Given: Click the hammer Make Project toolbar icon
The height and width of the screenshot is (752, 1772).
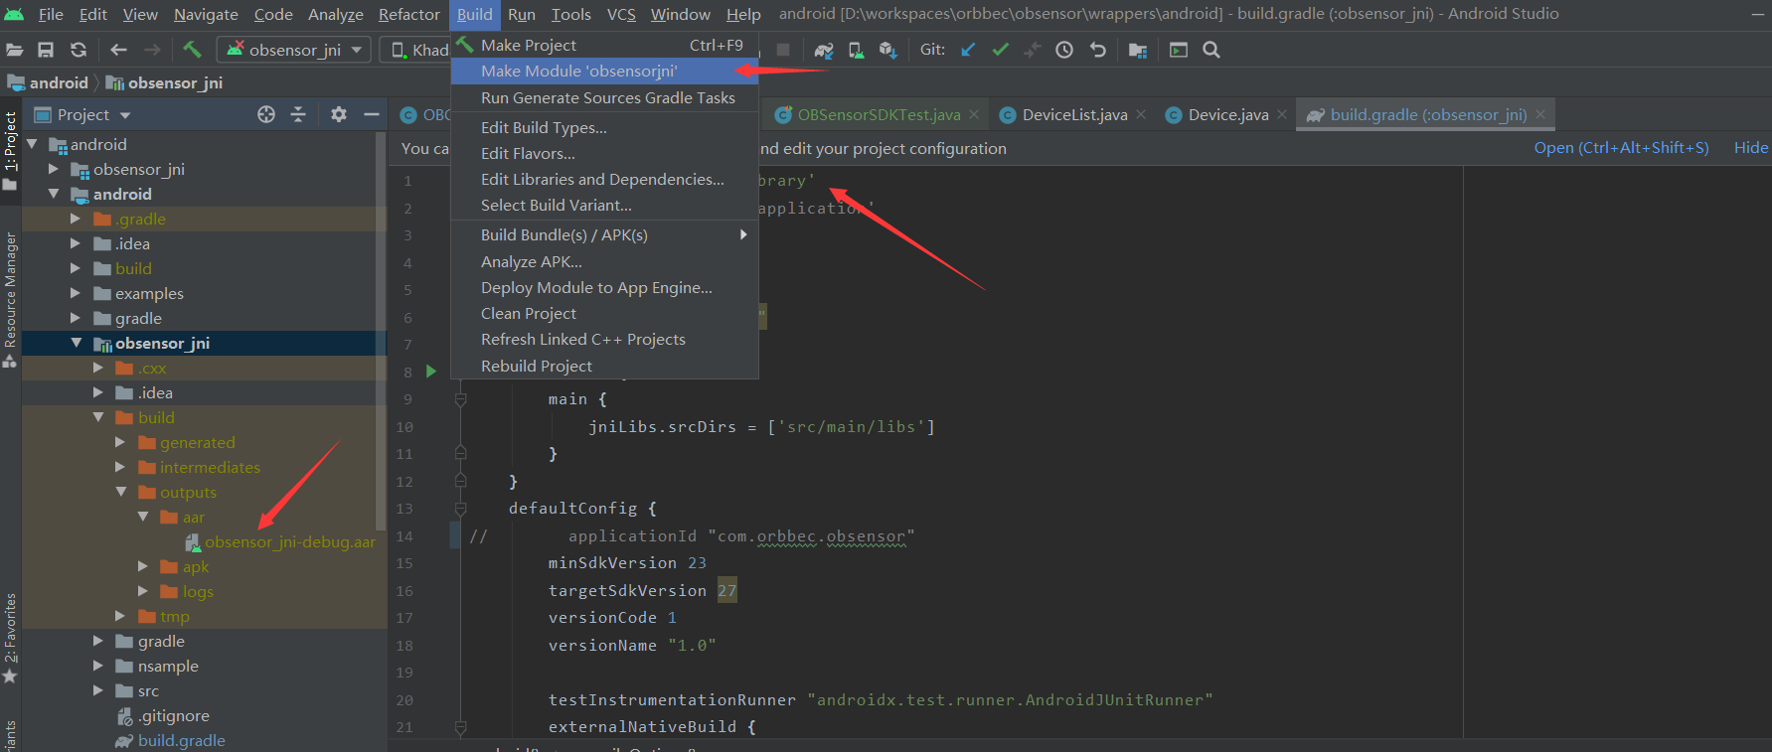Looking at the screenshot, I should click(192, 50).
